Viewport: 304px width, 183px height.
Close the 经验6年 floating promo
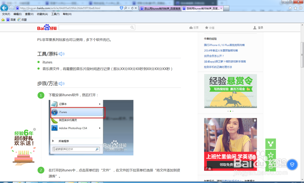pos(35,129)
